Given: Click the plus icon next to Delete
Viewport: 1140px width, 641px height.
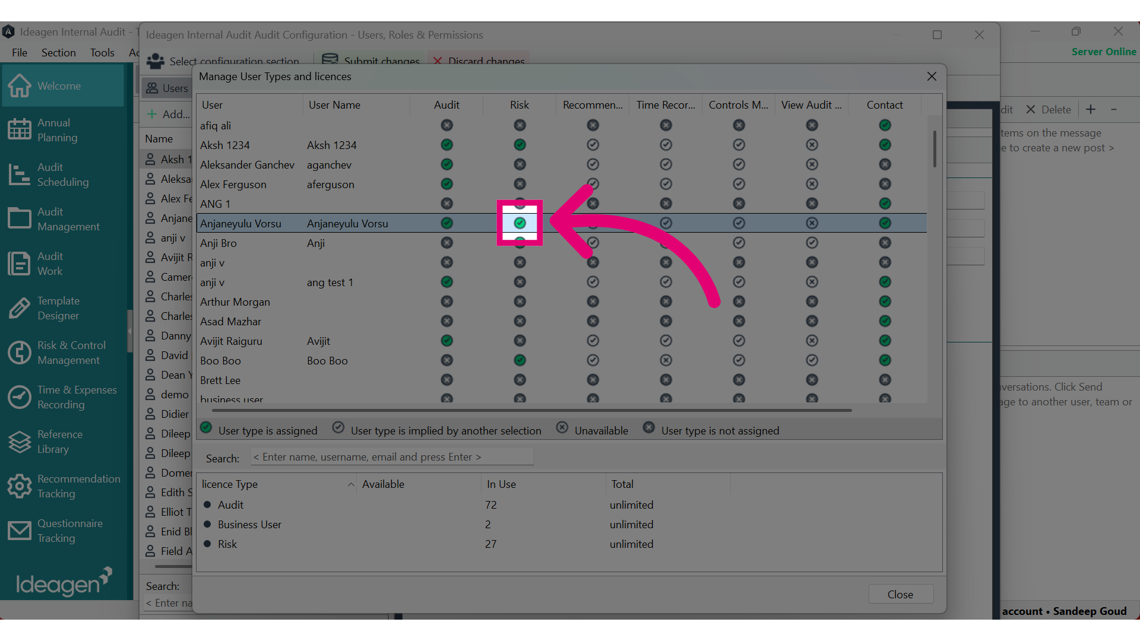Looking at the screenshot, I should click(1091, 109).
